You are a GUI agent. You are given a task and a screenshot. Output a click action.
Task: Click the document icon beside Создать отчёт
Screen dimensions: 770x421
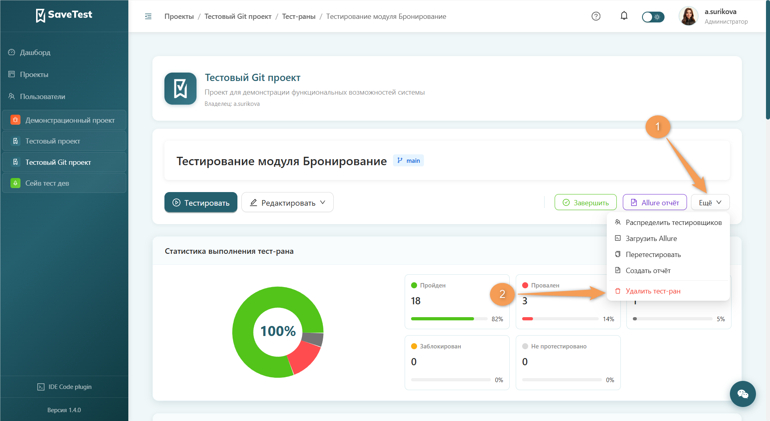[618, 270]
